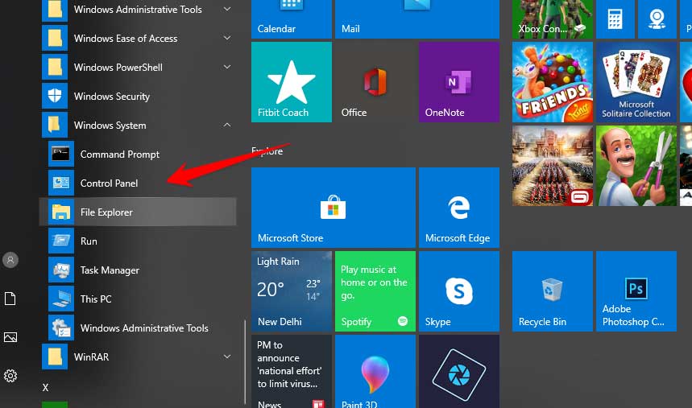Open Windows Security app
This screenshot has height=408, width=692.
pyautogui.click(x=138, y=96)
